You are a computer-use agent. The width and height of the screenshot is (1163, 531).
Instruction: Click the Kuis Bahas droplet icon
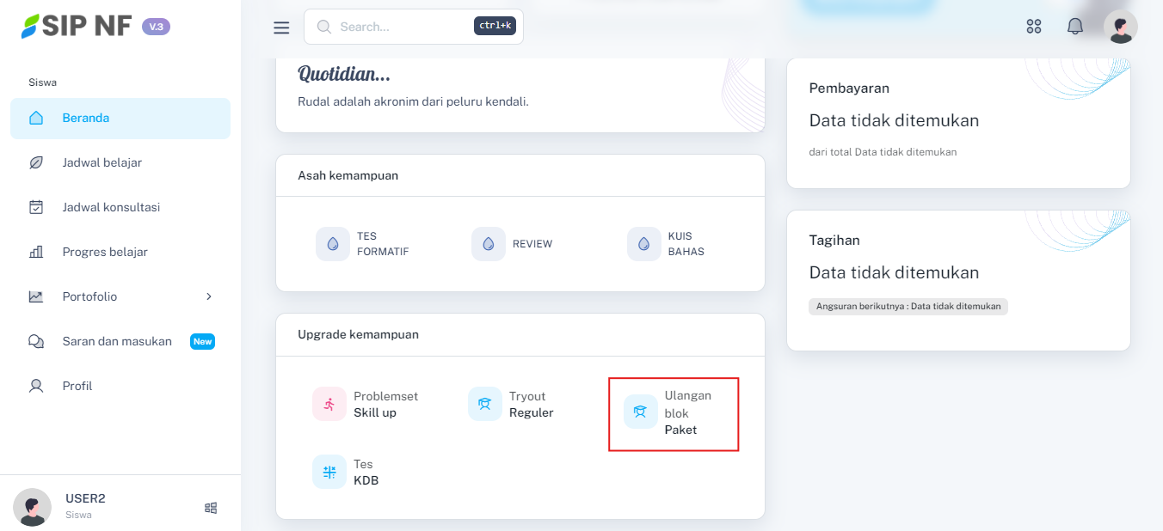pos(644,244)
